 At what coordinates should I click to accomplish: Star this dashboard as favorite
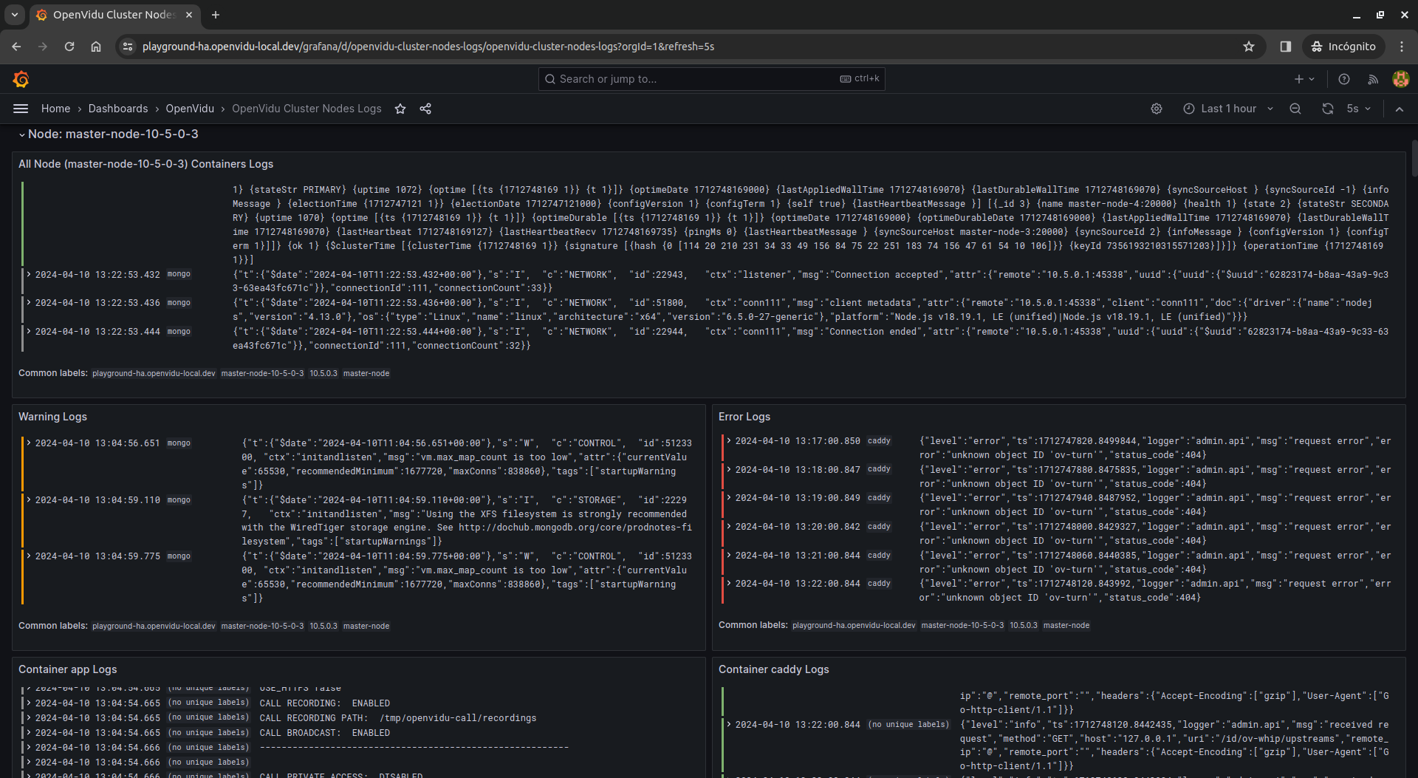[400, 109]
